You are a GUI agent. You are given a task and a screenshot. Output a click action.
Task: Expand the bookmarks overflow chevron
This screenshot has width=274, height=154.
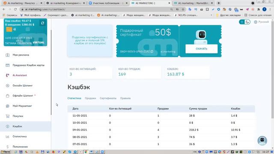(x=211, y=15)
